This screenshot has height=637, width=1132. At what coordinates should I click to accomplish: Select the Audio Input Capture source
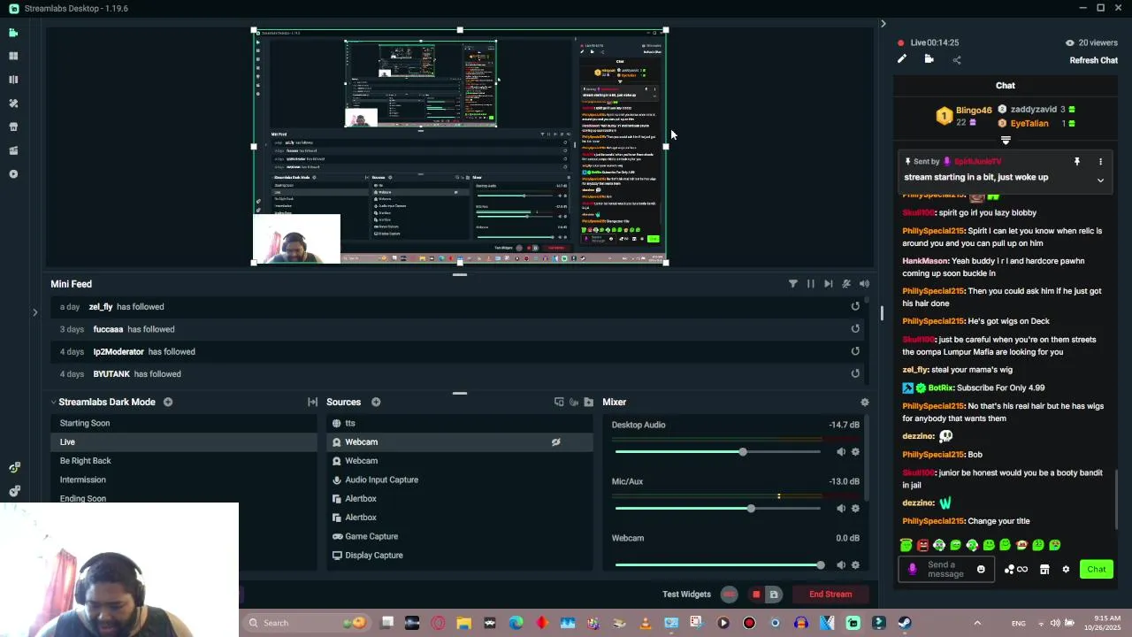pos(460,480)
